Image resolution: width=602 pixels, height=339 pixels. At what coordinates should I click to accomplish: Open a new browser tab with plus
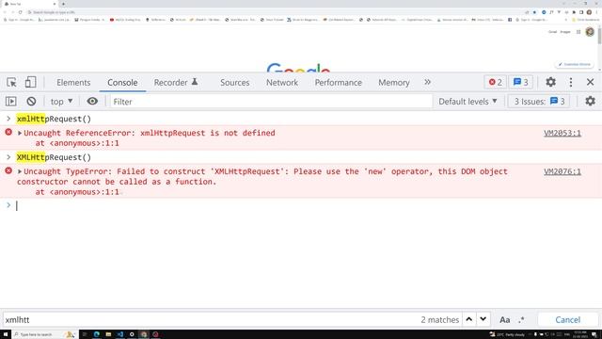pyautogui.click(x=63, y=4)
